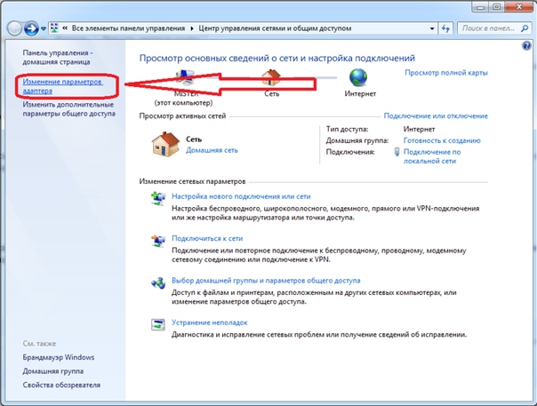Open the recent pages dropdown arrow
Viewport: 537px width, 406px height.
point(44,28)
